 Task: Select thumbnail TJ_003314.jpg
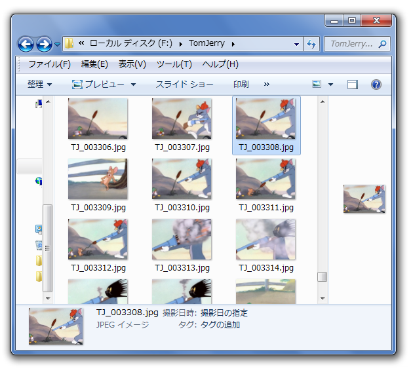[x=265, y=239]
